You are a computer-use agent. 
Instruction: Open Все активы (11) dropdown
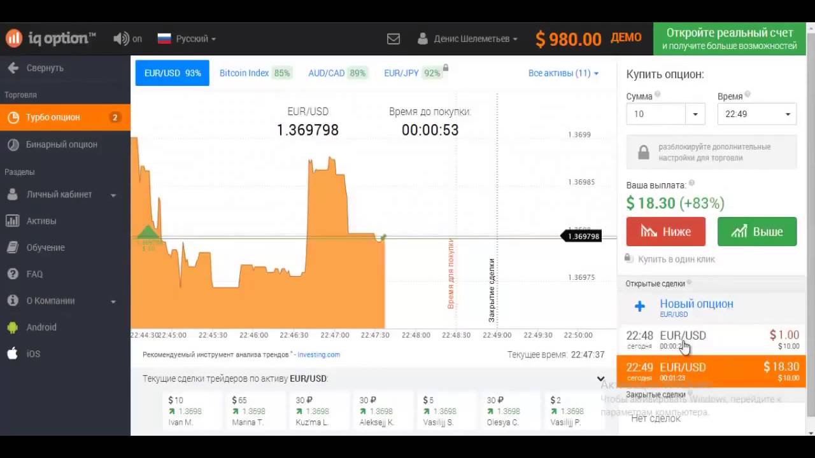point(563,73)
